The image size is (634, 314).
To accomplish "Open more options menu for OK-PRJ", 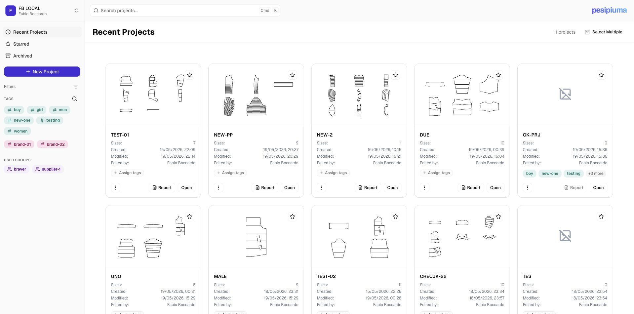I will pos(527,187).
